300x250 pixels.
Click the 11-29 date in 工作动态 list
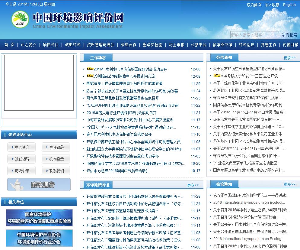(x=196, y=84)
